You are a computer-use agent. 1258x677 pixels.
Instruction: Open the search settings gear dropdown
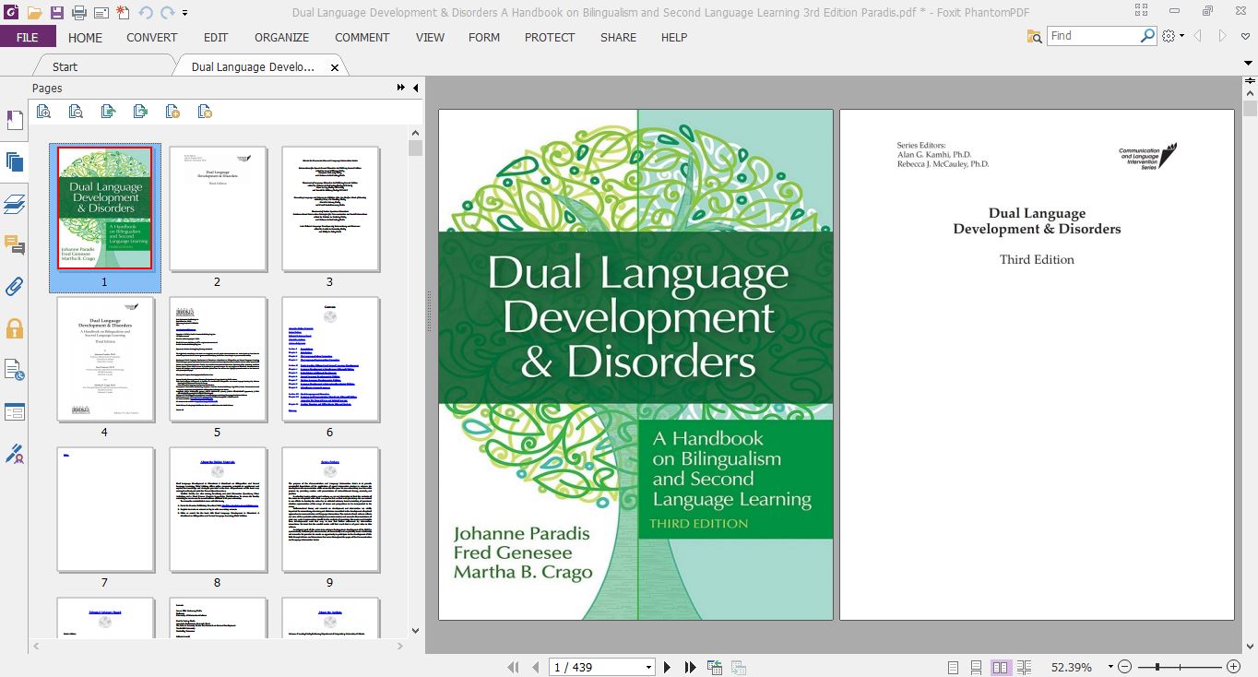(x=1172, y=36)
